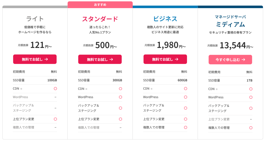Click 上位プラン変更 circle mark in ライト plan
This screenshot has height=141, width=266.
pos(55,119)
